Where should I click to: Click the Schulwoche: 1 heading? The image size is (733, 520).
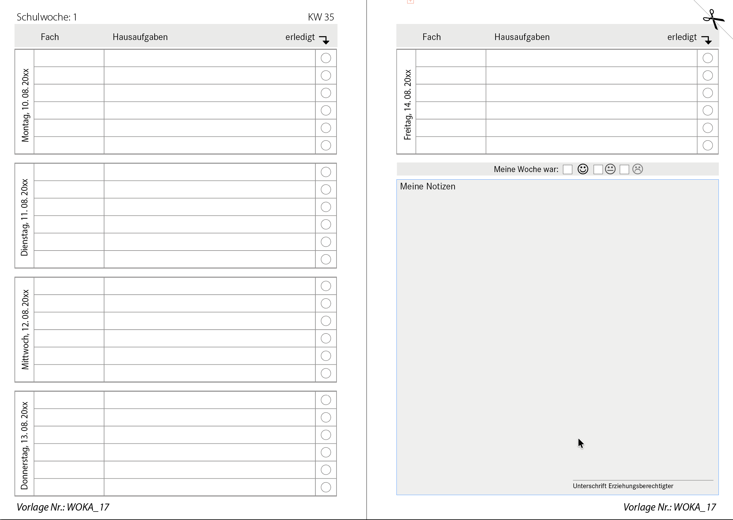(x=47, y=17)
